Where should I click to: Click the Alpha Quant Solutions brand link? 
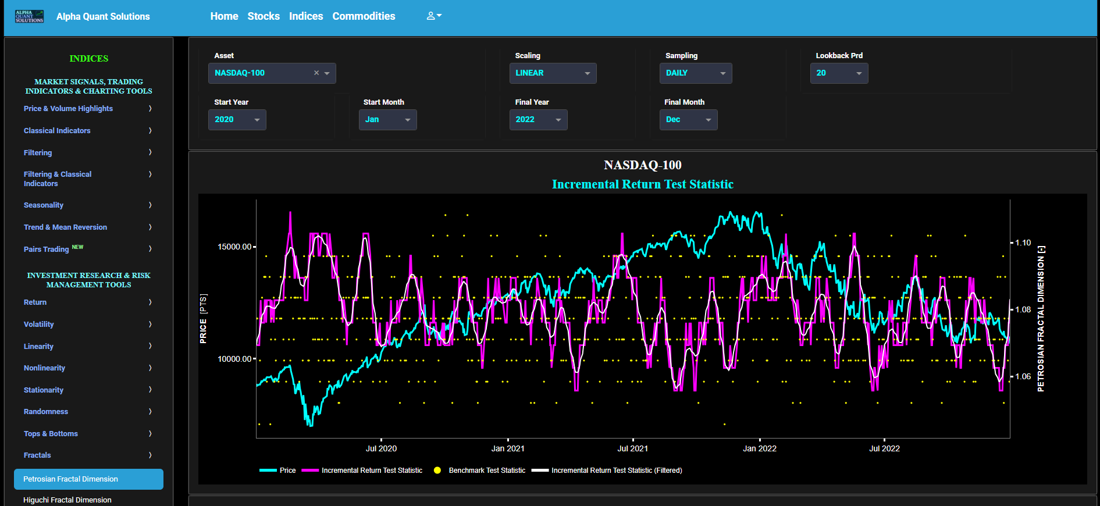[x=103, y=16]
